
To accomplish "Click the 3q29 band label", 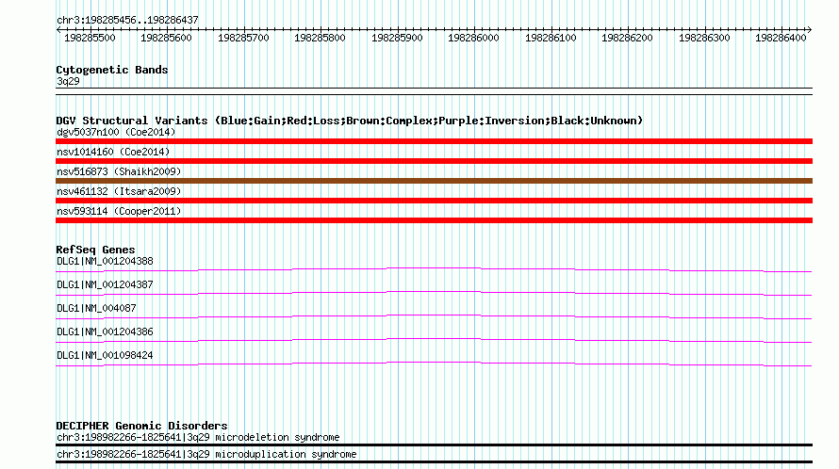I will pyautogui.click(x=68, y=81).
